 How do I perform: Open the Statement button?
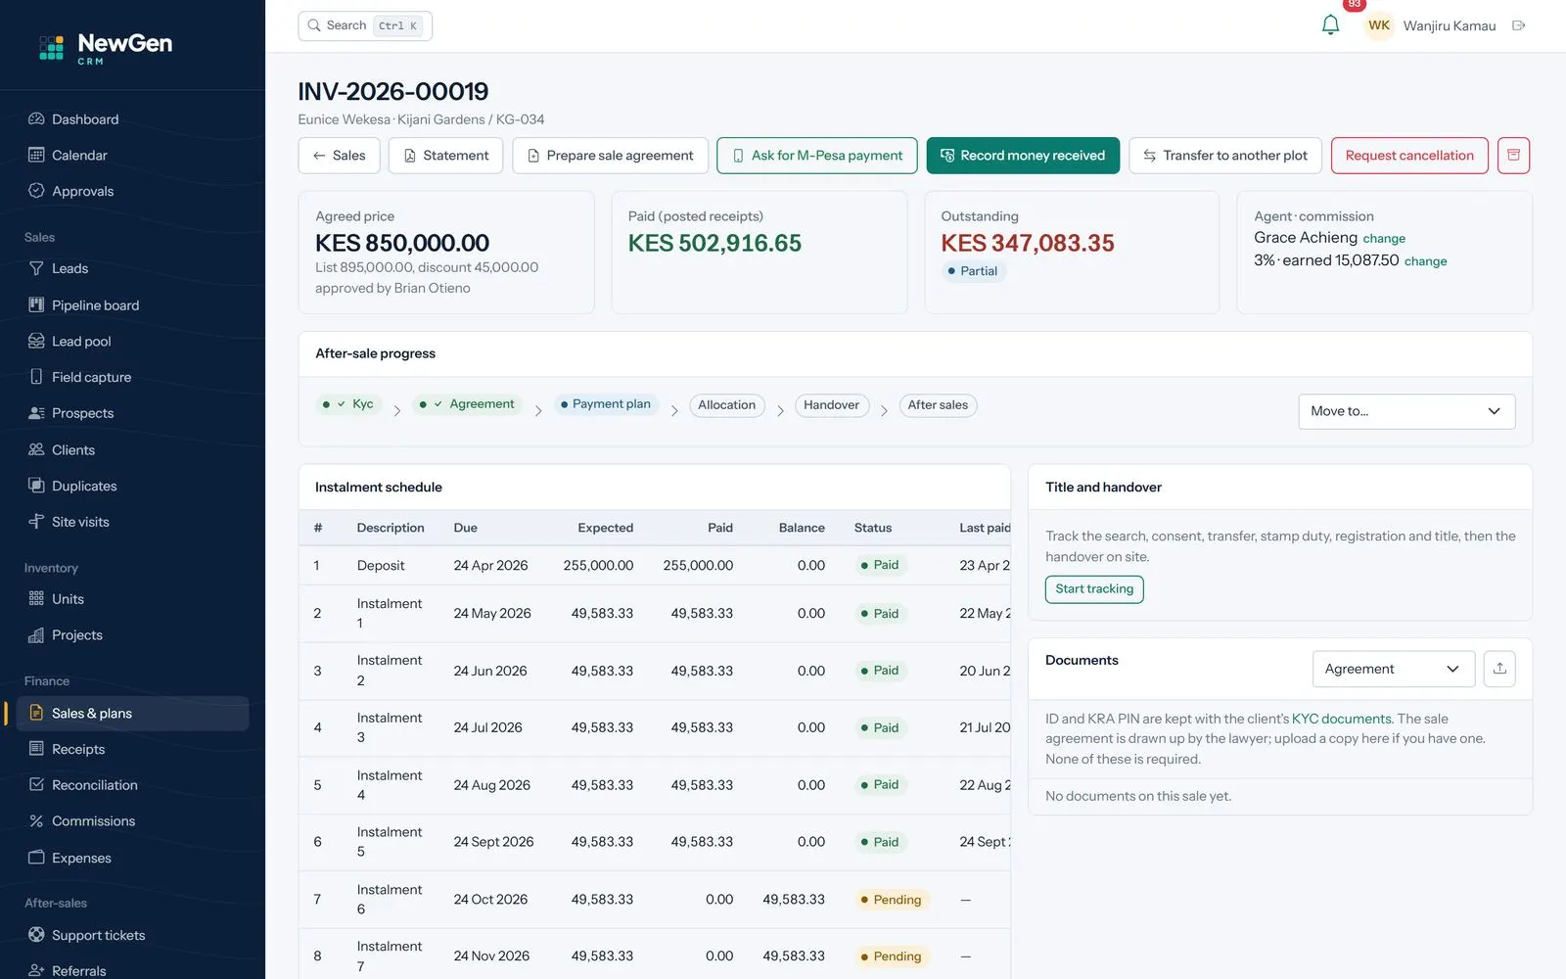445,156
